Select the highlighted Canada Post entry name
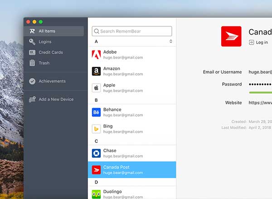 pyautogui.click(x=116, y=167)
